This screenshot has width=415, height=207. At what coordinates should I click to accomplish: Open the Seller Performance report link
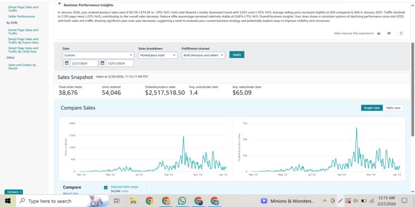click(x=21, y=17)
